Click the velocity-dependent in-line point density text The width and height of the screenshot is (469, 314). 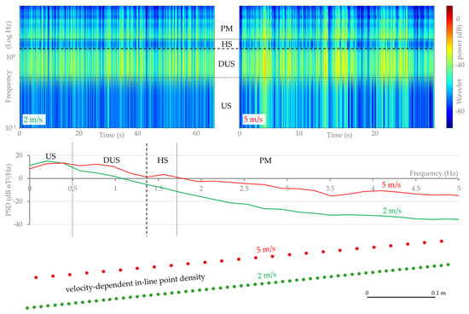click(x=136, y=283)
